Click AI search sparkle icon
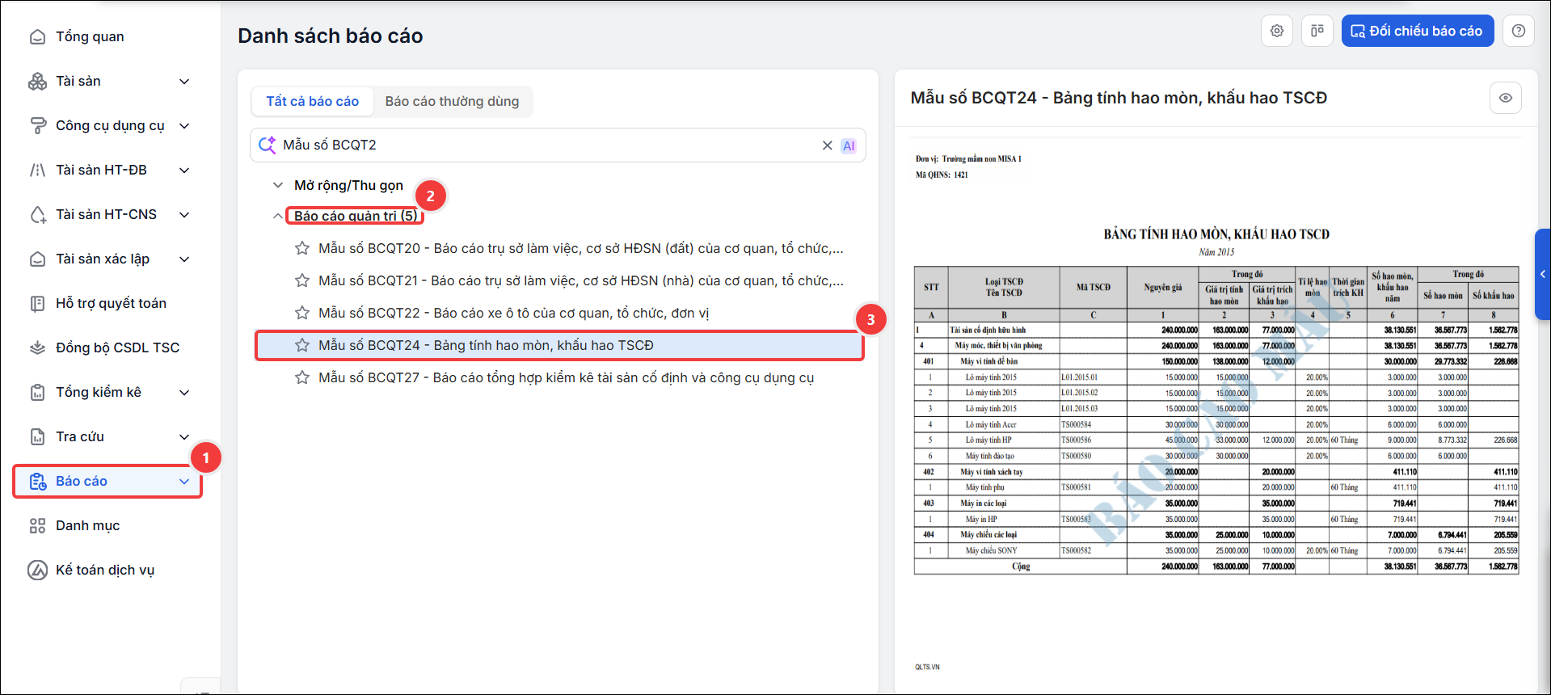Image resolution: width=1551 pixels, height=695 pixels. tap(267, 145)
